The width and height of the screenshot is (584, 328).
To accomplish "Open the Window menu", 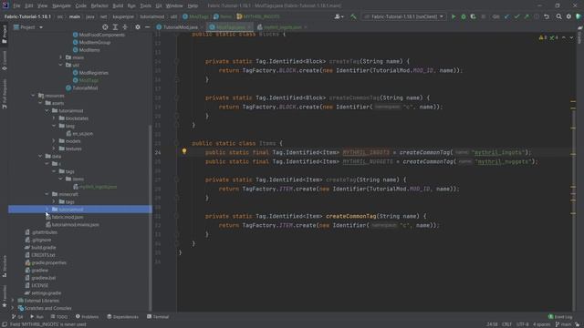I will point(174,6).
